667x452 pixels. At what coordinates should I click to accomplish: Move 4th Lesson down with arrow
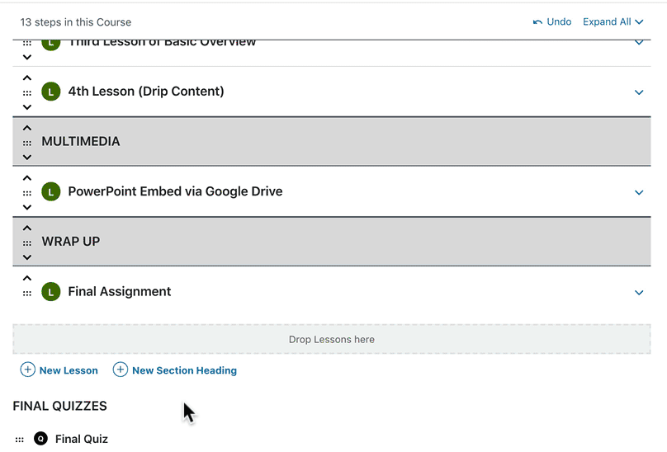pos(27,107)
